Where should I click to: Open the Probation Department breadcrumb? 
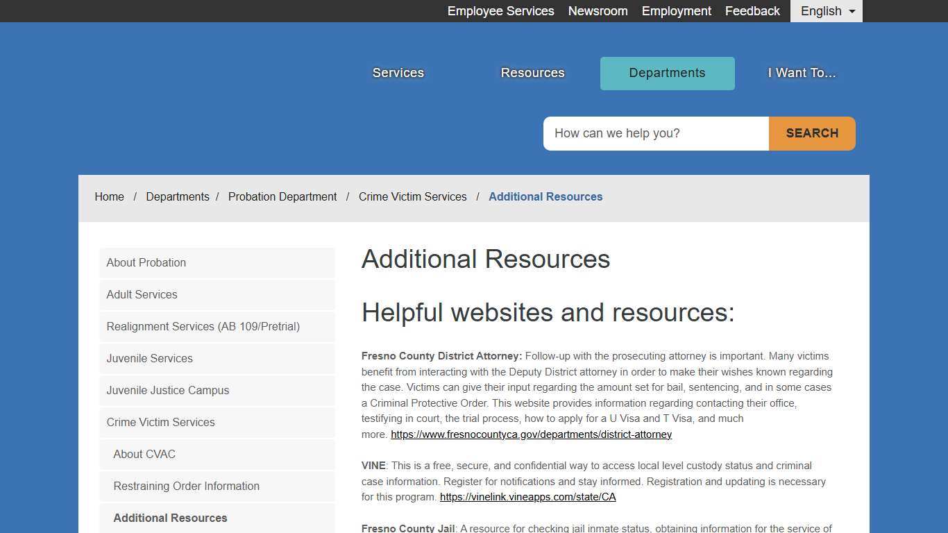(282, 197)
